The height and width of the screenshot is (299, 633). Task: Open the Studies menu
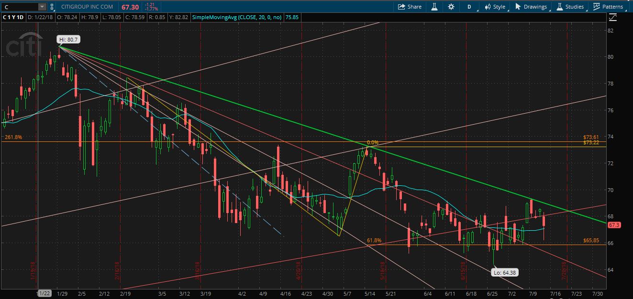coord(570,7)
